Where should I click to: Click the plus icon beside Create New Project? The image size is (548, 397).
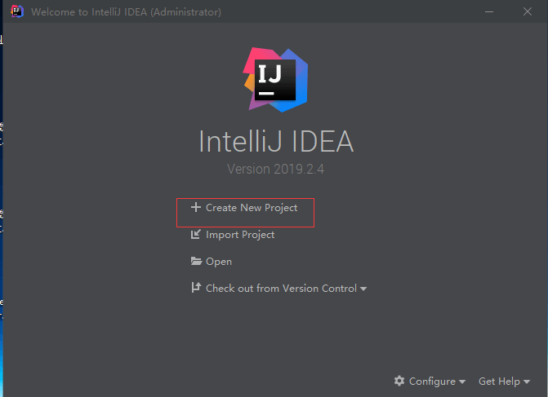(x=196, y=207)
